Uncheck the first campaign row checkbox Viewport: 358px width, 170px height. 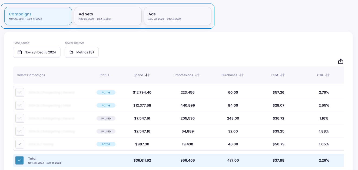pos(19,92)
